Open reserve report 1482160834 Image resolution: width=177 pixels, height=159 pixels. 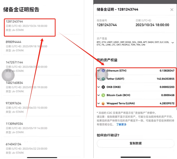point(42,87)
